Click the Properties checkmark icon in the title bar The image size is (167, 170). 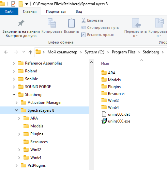pyautogui.click(x=13, y=4)
